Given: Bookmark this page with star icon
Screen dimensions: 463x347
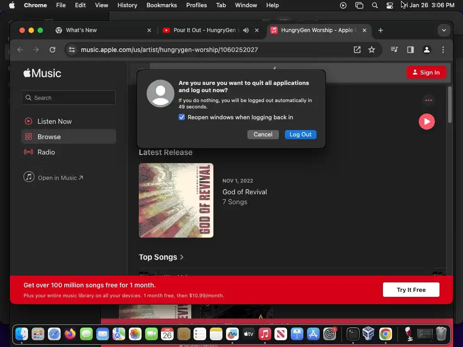Looking at the screenshot, I should pyautogui.click(x=372, y=50).
